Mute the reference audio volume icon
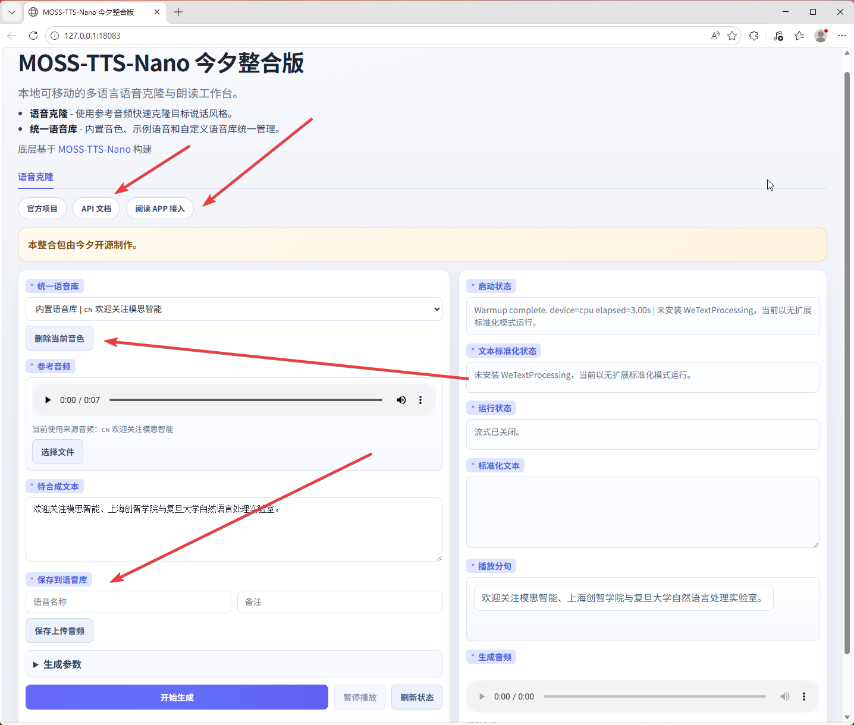854x725 pixels. click(401, 400)
